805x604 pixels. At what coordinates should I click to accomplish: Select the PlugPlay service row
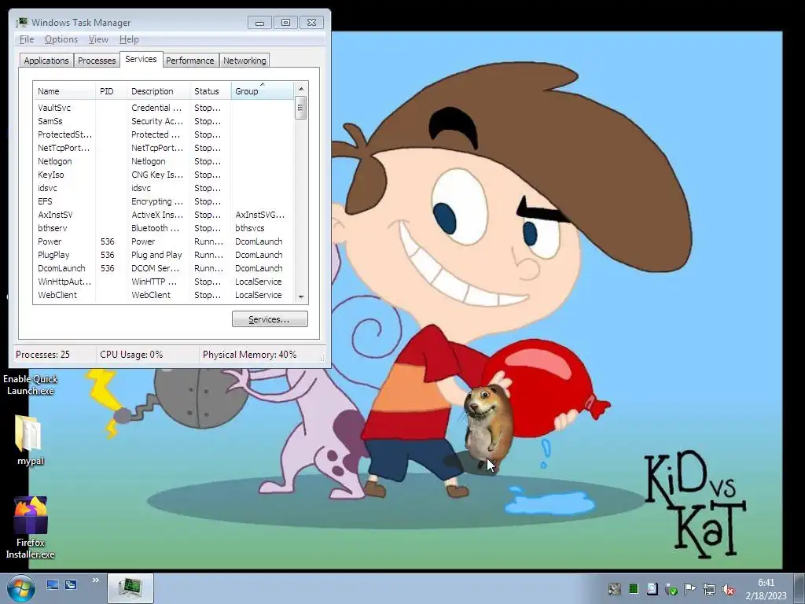click(164, 255)
